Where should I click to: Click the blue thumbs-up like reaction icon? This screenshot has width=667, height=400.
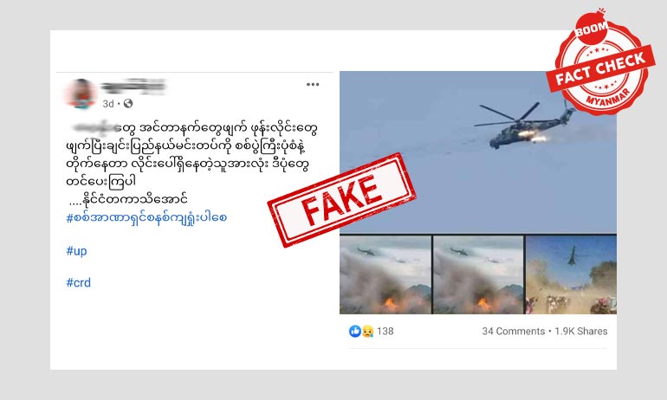(355, 331)
